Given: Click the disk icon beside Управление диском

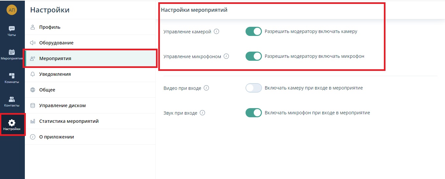Looking at the screenshot, I should [33, 106].
